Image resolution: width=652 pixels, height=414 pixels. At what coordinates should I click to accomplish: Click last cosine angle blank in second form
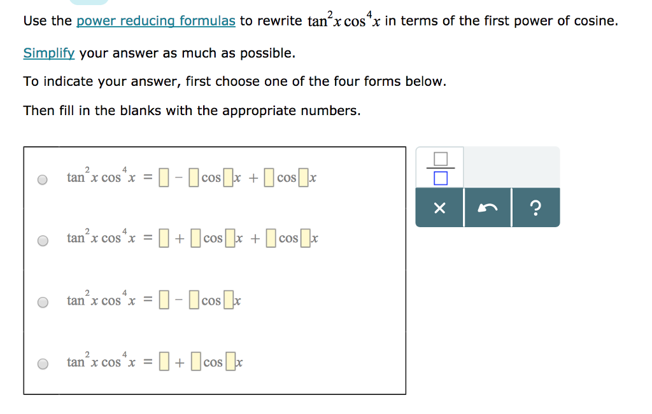(306, 238)
